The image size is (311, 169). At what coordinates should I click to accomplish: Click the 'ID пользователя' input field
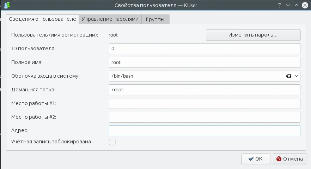[x=205, y=48]
